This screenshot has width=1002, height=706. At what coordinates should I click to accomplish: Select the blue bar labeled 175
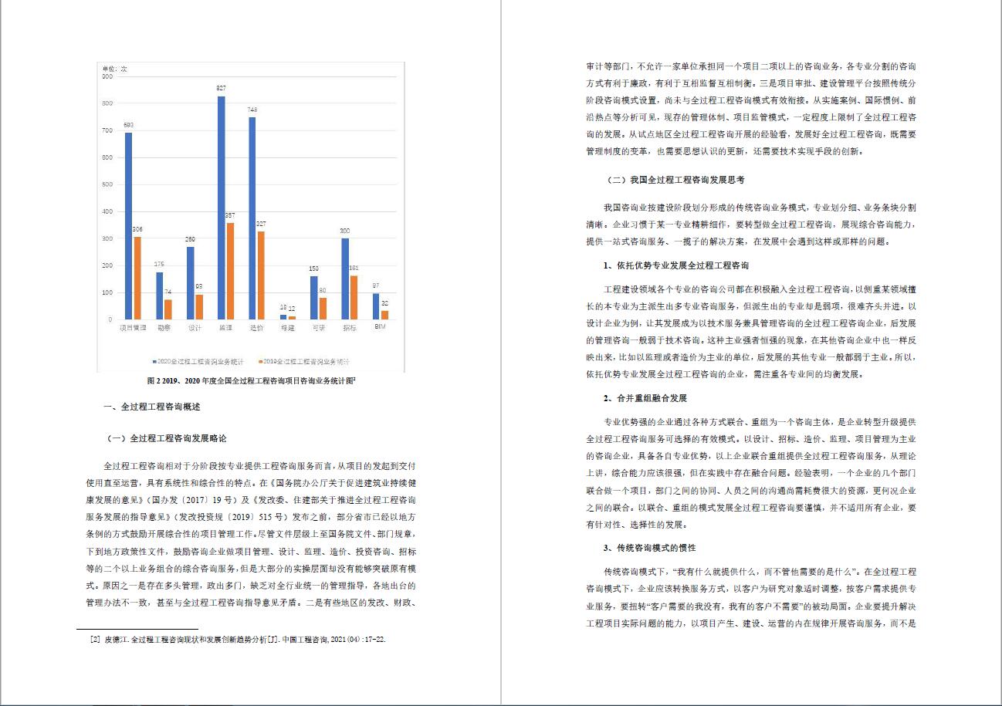[x=160, y=296]
